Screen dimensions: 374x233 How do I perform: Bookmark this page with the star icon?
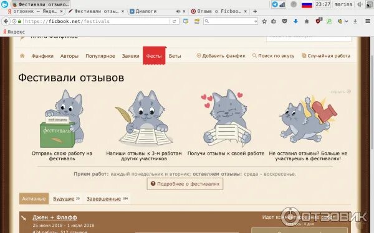(x=264, y=21)
